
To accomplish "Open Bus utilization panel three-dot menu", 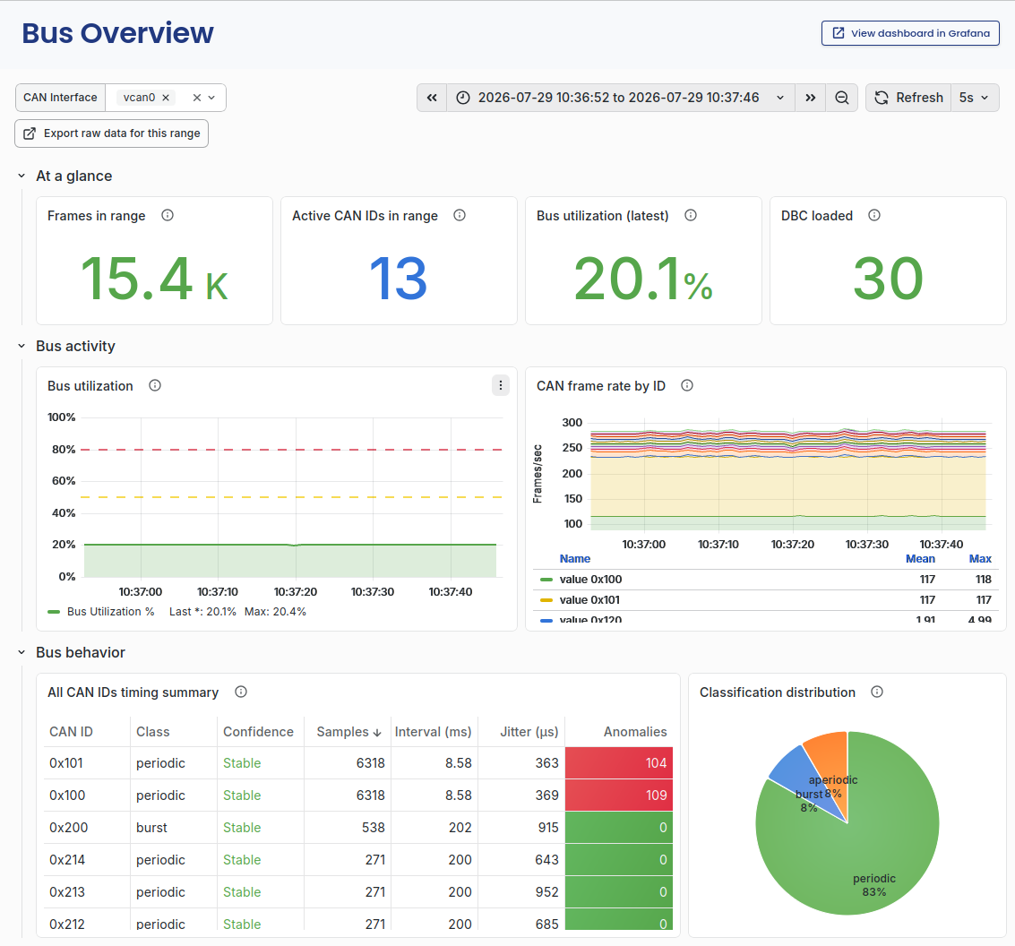I will 501,385.
